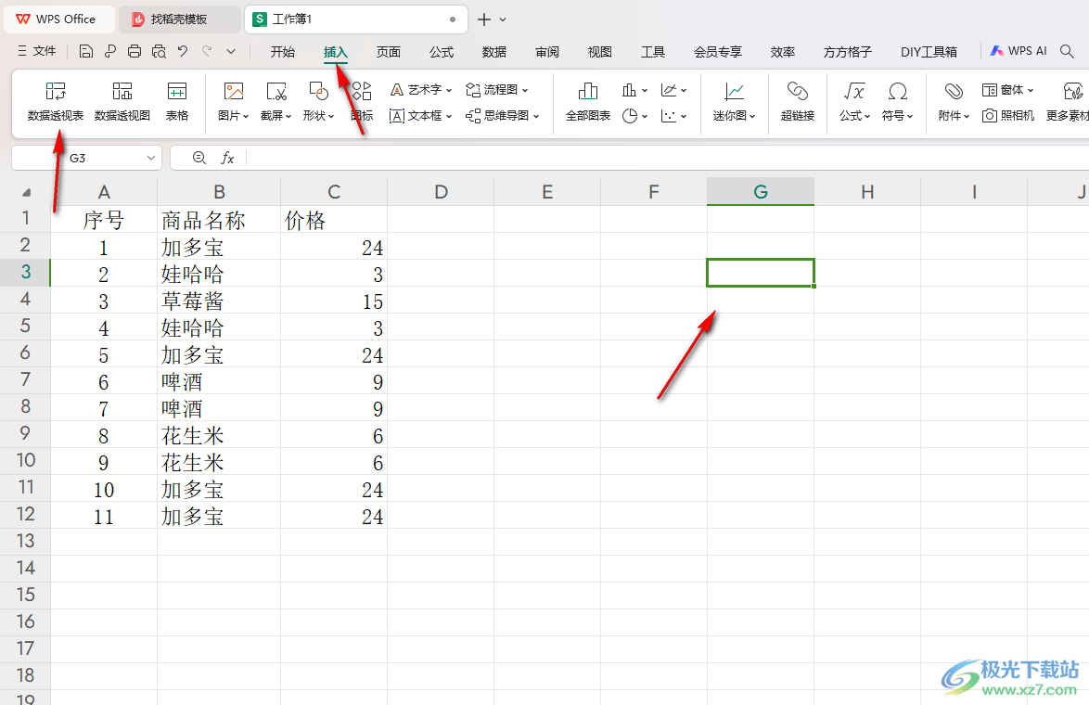The width and height of the screenshot is (1089, 705).
Task: Open the DIY工具箱 tab
Action: point(929,52)
